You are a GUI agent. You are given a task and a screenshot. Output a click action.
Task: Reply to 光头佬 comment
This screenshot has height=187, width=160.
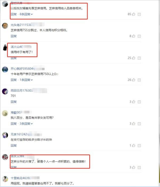14,36
